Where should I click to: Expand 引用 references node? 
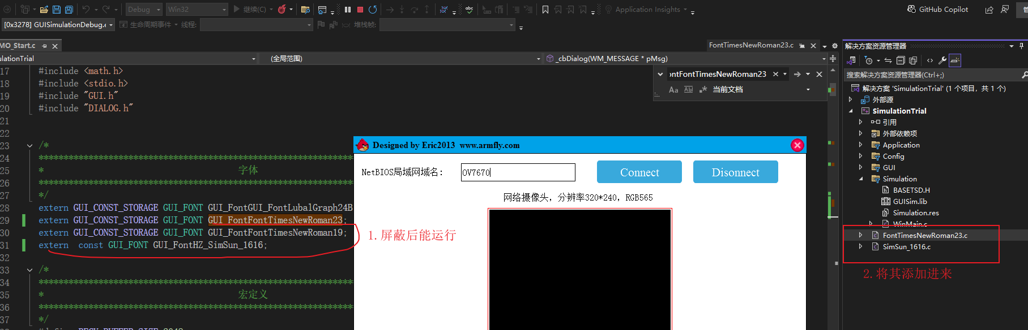click(860, 122)
